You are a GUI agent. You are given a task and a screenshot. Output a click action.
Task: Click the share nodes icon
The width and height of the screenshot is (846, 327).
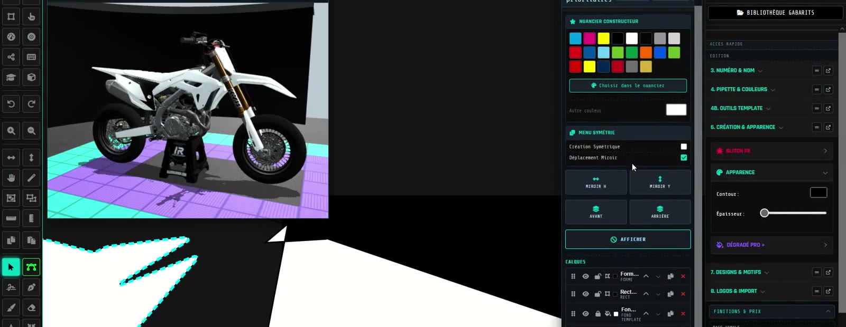coord(11,57)
